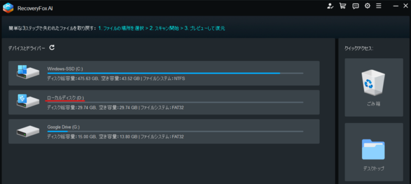
Task: Click the Google Drive (G:) usage bar
Action: tap(175, 131)
